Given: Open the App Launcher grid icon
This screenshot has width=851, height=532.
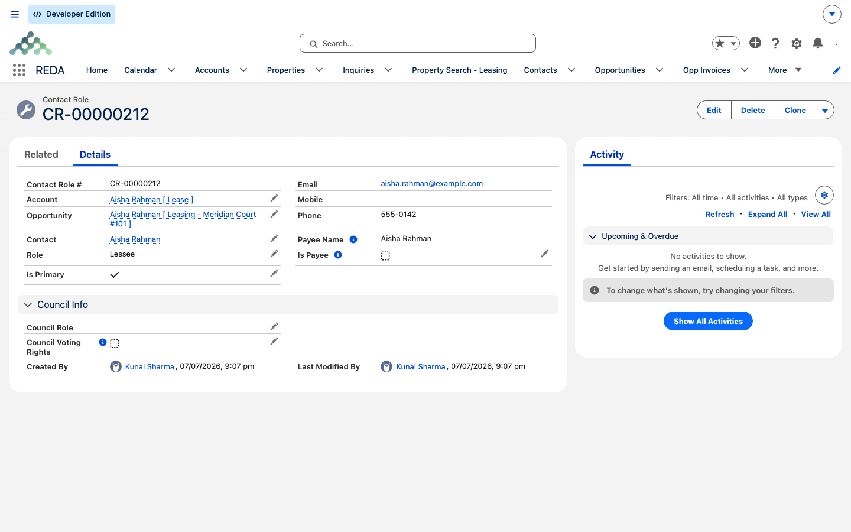Looking at the screenshot, I should (x=19, y=70).
